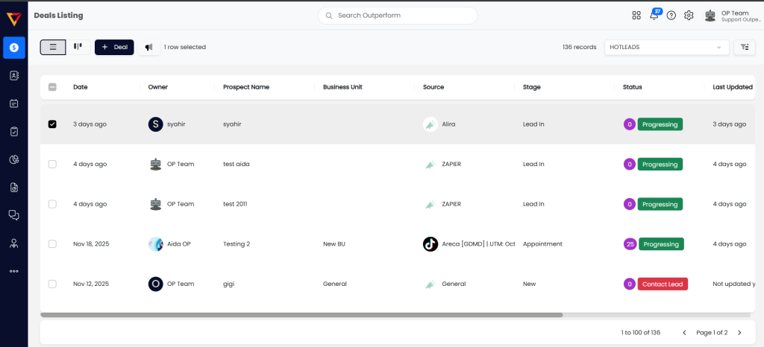764x347 pixels.
Task: Select the Deals dollar icon in sidebar
Action: coord(14,47)
